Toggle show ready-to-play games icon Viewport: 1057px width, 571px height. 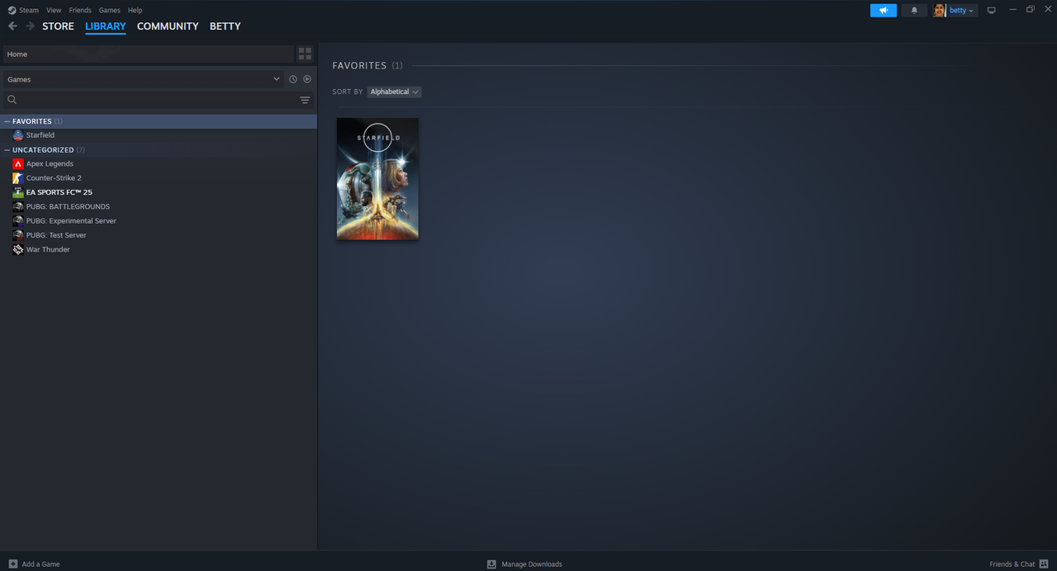[x=307, y=79]
